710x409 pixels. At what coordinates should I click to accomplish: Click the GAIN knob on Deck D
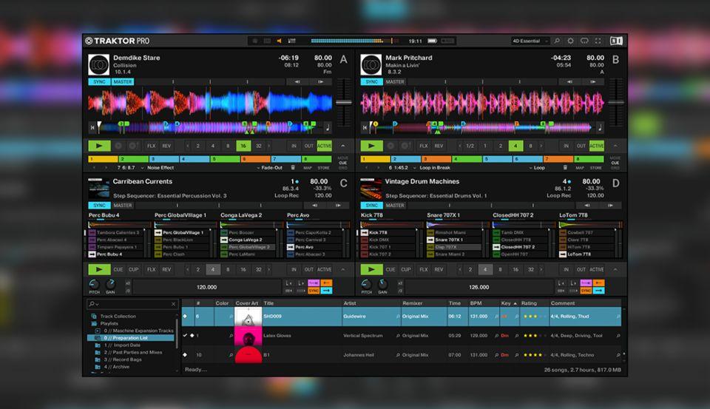382,284
